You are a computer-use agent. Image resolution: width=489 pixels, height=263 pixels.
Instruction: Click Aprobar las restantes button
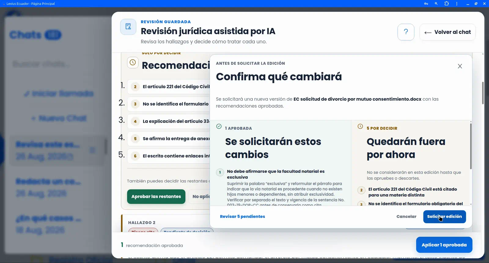156,197
